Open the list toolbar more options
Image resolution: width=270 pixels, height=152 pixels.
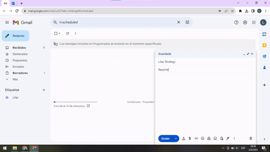pos(75,33)
